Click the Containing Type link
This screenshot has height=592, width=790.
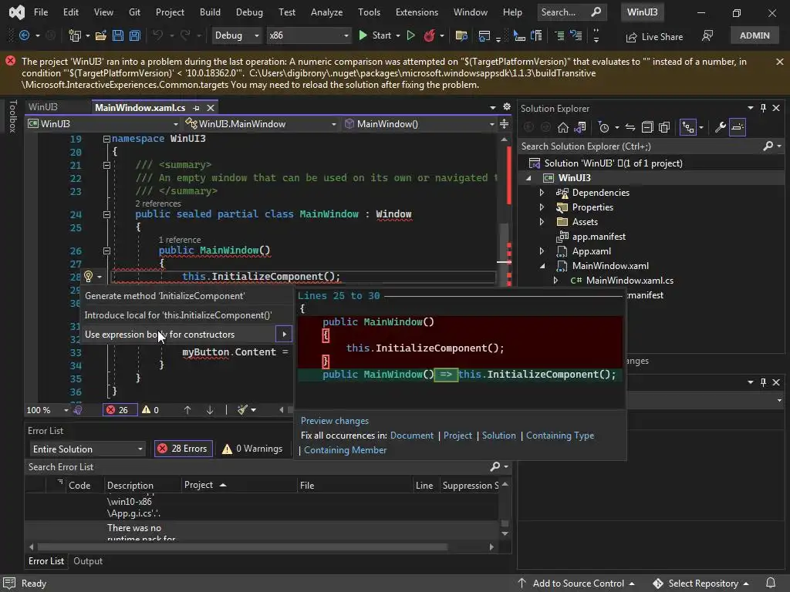(560, 436)
